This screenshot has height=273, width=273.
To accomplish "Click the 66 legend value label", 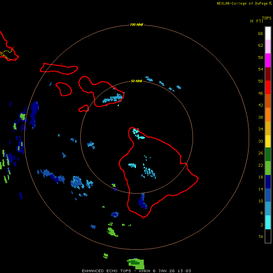I will 261,33.
